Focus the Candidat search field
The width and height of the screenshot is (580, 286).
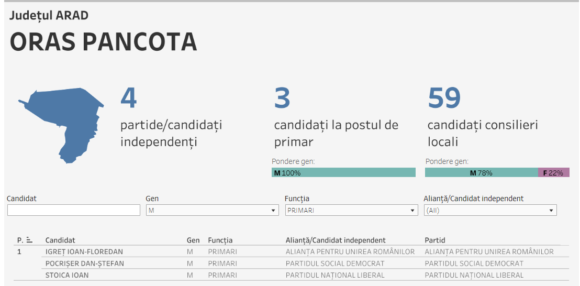point(73,210)
